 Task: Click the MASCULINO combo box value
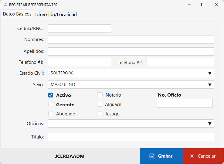63,84
